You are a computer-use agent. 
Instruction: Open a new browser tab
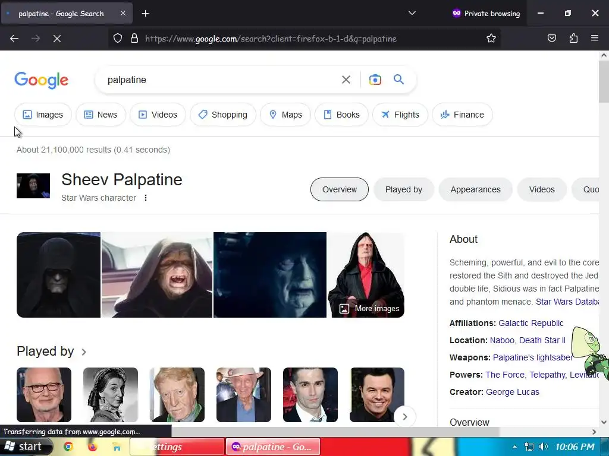[145, 14]
